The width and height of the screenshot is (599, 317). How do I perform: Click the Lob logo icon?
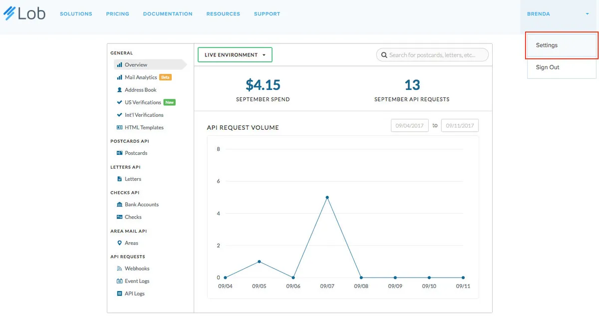click(x=9, y=13)
